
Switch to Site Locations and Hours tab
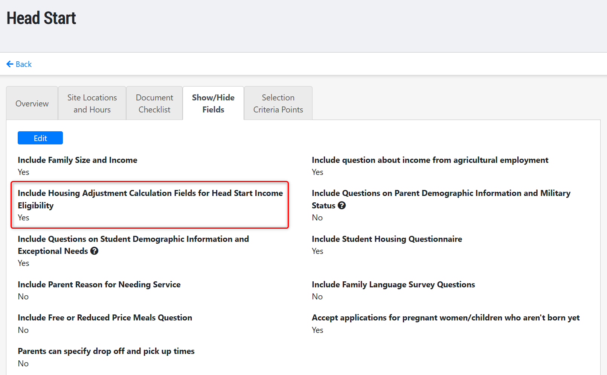pos(92,103)
